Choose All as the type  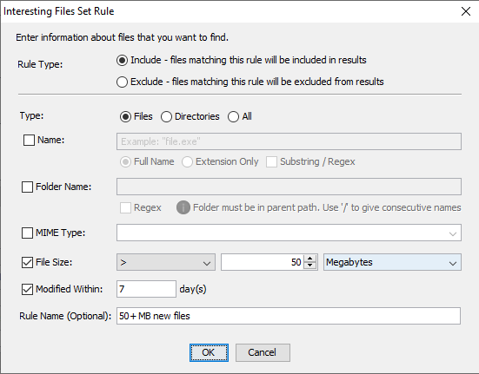(x=233, y=117)
